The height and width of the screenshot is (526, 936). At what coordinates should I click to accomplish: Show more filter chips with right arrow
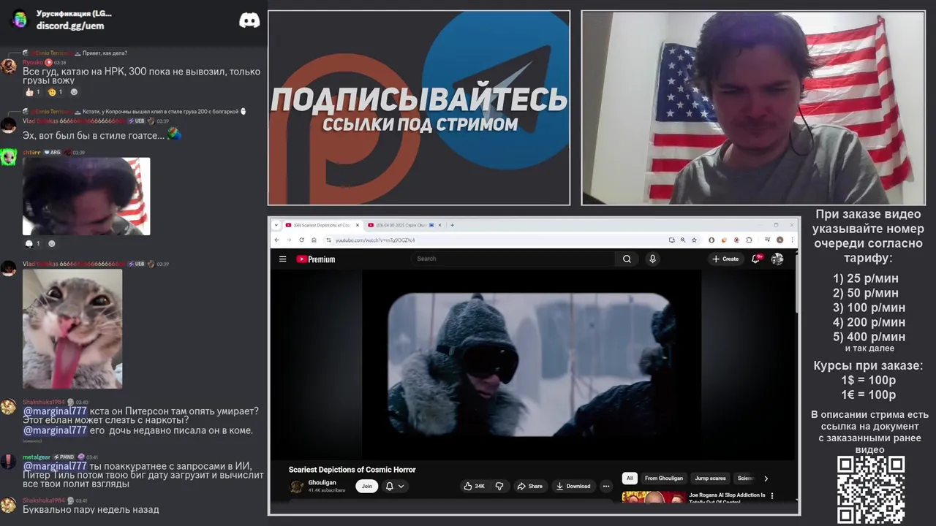click(x=766, y=479)
